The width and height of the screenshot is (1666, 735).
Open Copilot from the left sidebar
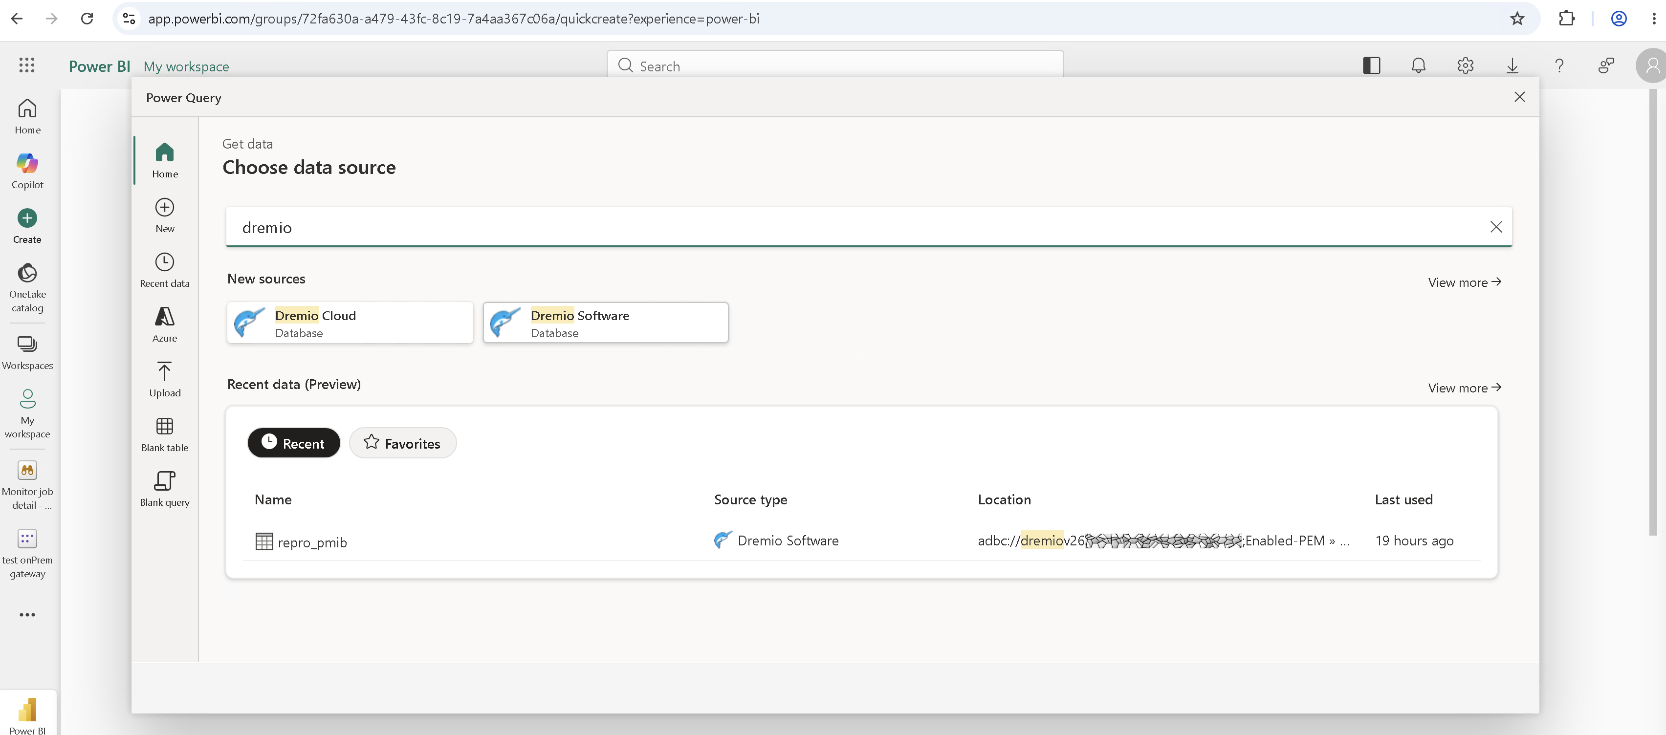click(27, 172)
